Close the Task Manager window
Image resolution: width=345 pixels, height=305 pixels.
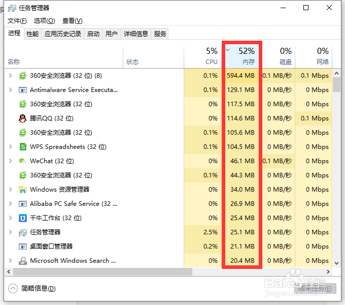(329, 8)
